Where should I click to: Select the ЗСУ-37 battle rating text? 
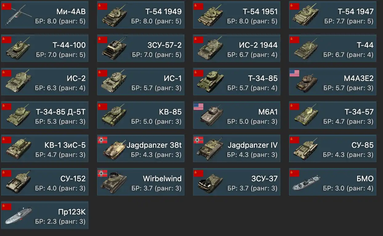[252, 188]
